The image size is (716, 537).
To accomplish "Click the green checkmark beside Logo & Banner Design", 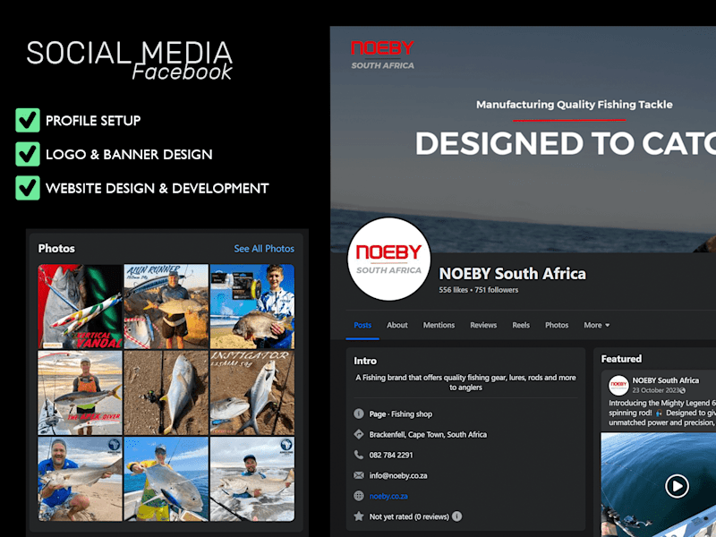I will click(28, 154).
